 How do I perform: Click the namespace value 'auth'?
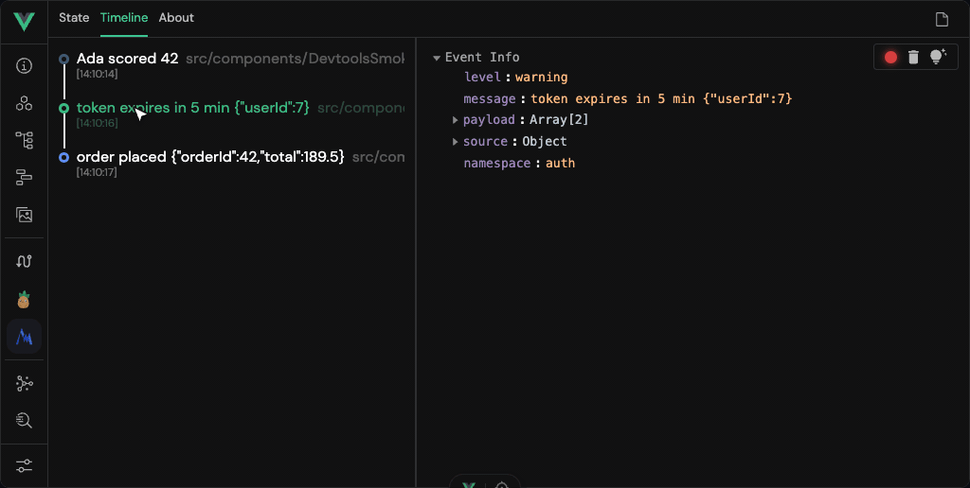pyautogui.click(x=561, y=163)
